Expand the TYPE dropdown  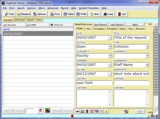pyautogui.click(x=147, y=47)
